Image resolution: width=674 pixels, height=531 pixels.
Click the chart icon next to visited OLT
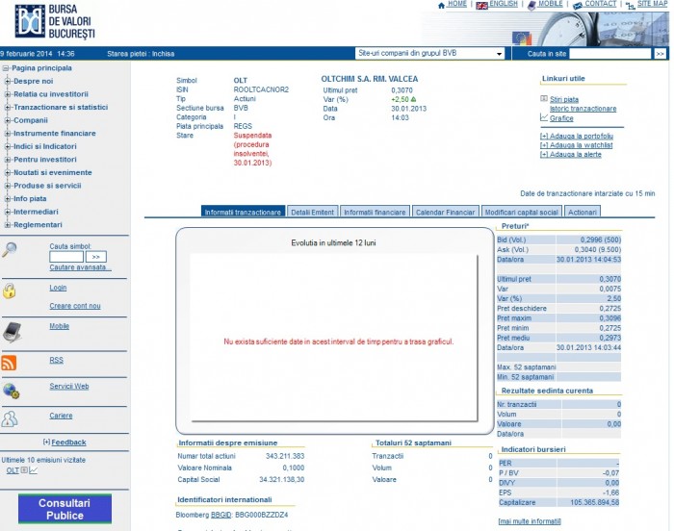click(33, 470)
